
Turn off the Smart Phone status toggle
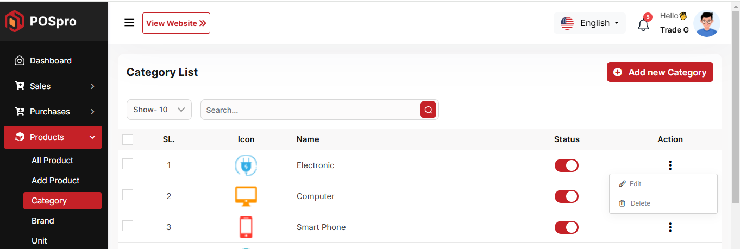pyautogui.click(x=567, y=227)
